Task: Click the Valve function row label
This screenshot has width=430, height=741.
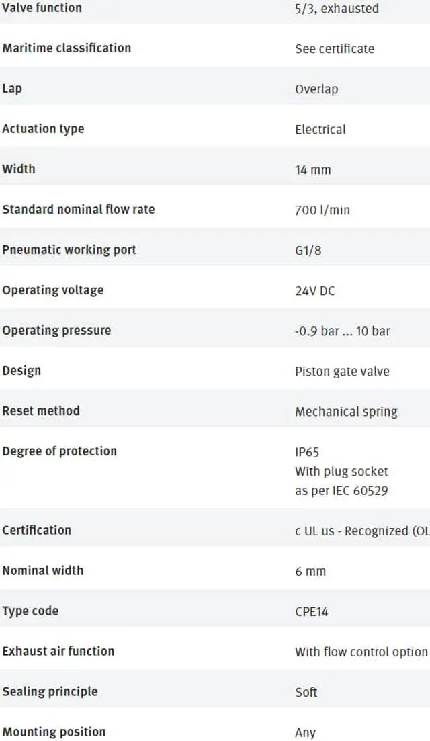Action: (42, 8)
